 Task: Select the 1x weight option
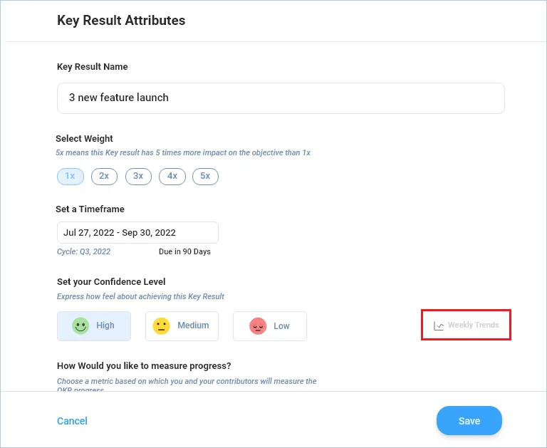coord(71,176)
